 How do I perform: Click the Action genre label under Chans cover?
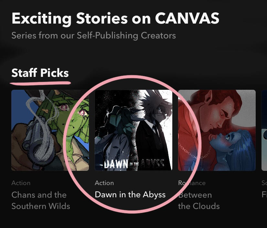[21, 183]
